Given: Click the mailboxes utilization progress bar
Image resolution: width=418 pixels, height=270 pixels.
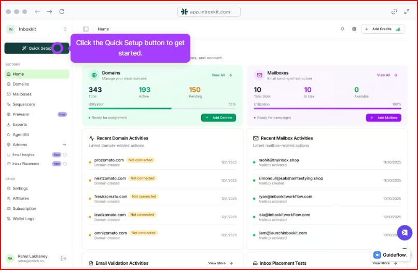Looking at the screenshot, I should point(327,109).
